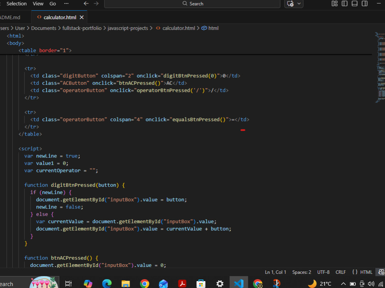Expand chevron after fullstack-portfolio breadcrumb
The image size is (385, 288).
coord(105,28)
